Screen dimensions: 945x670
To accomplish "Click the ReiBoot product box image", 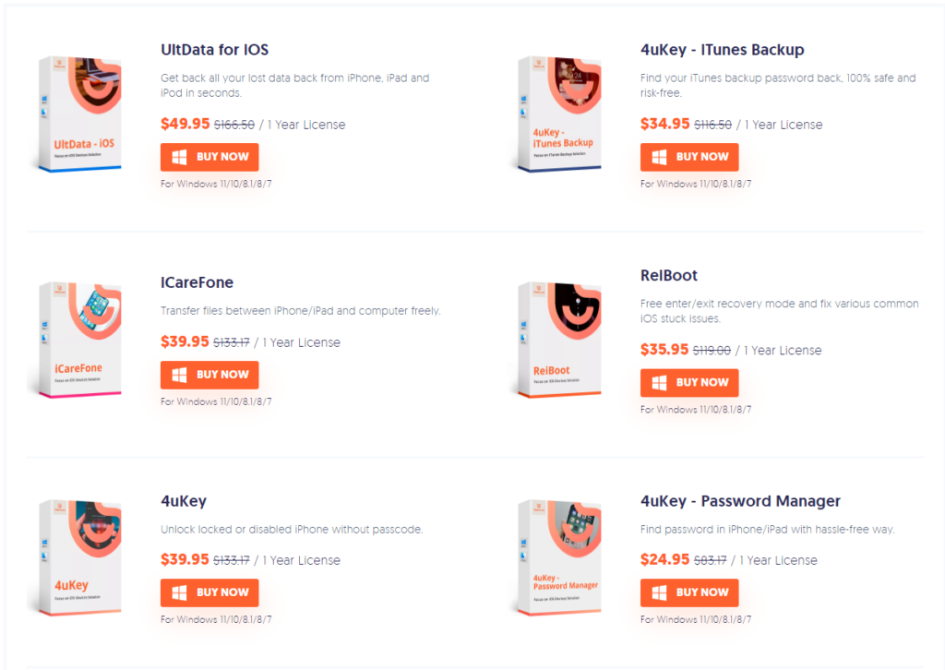I will (x=560, y=340).
